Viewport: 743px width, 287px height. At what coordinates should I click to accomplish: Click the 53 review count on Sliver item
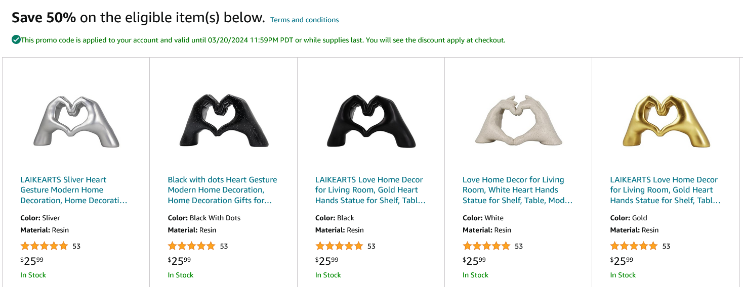pos(76,246)
